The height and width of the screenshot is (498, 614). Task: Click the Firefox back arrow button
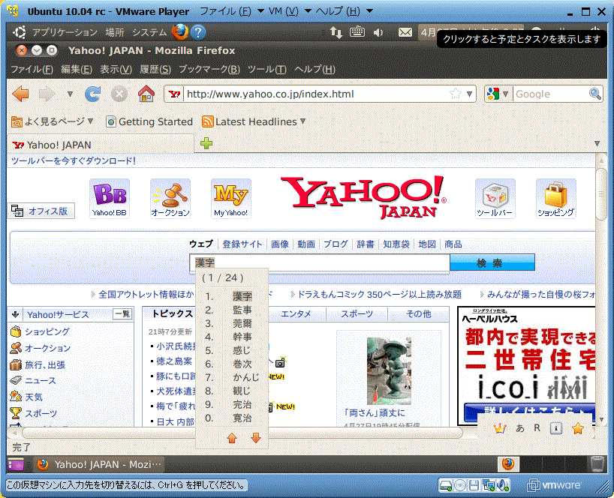pyautogui.click(x=20, y=94)
